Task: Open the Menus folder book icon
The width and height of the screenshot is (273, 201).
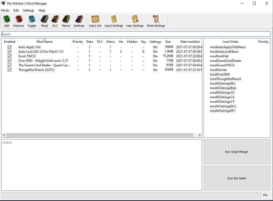Action: click(x=66, y=20)
